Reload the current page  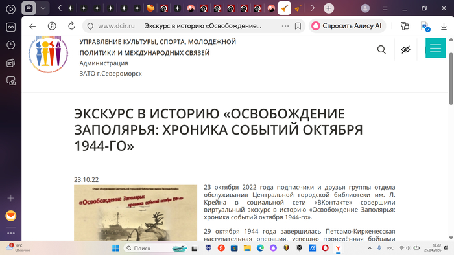(71, 26)
